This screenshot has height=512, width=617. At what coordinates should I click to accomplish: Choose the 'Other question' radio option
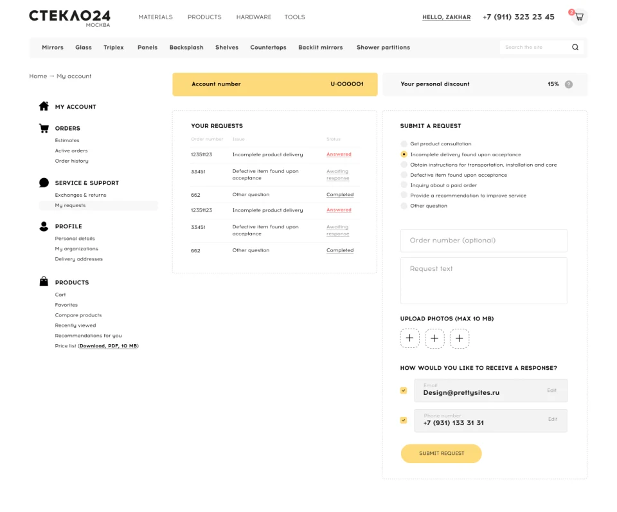(x=404, y=206)
